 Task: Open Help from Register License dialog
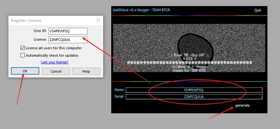(86, 71)
